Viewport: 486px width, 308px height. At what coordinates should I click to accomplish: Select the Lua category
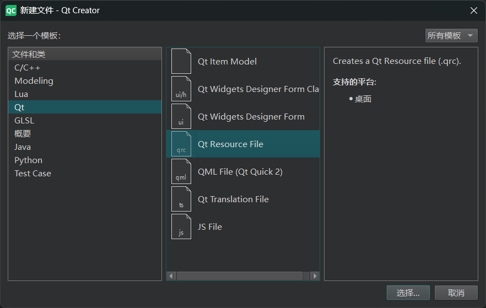pyautogui.click(x=85, y=94)
